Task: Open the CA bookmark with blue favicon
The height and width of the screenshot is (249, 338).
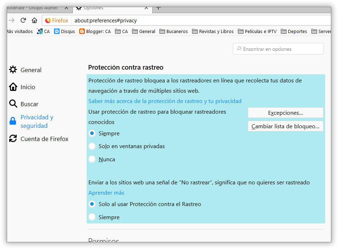Action: 43,32
